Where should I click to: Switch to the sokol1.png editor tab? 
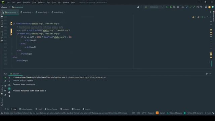[x=58, y=12]
